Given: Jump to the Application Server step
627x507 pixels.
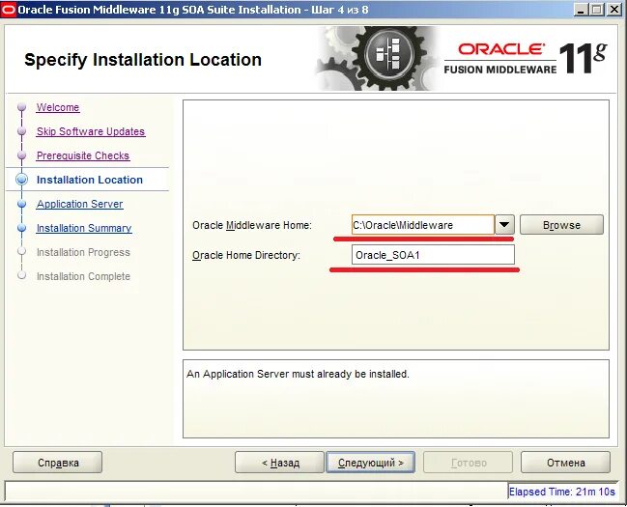Looking at the screenshot, I should click(79, 204).
